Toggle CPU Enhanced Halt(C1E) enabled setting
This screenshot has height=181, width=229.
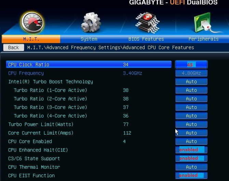(191, 150)
